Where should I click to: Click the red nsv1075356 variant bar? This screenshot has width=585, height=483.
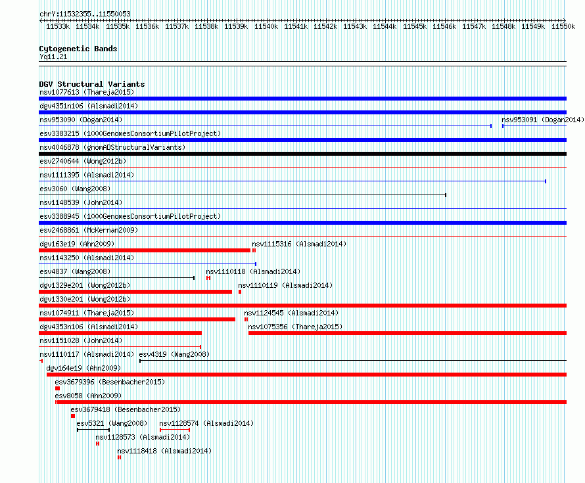(x=408, y=333)
